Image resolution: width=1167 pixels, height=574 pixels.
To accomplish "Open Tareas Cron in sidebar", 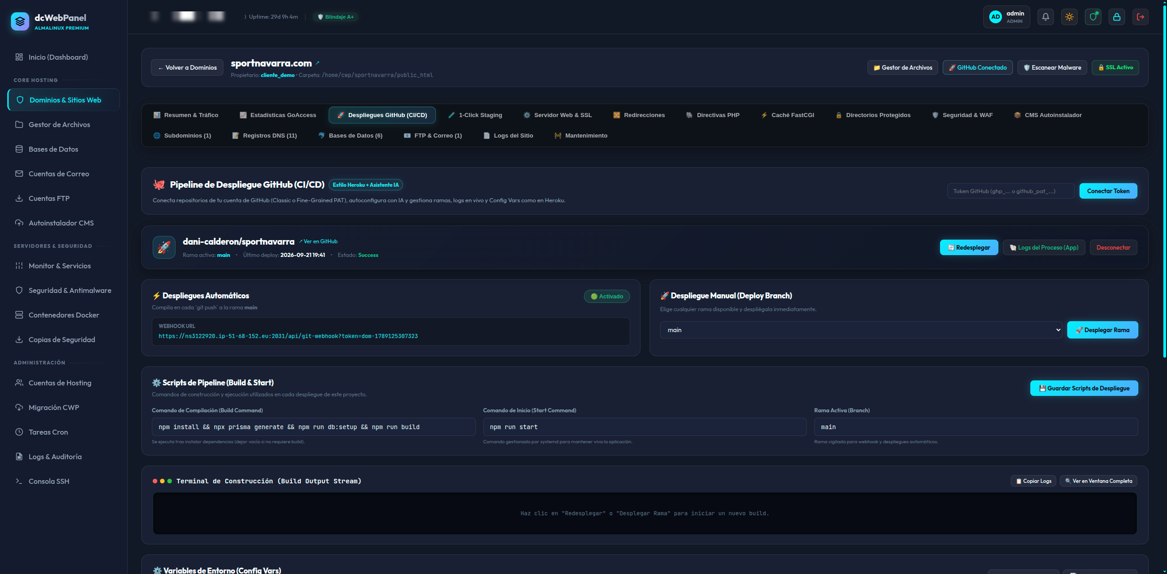I will click(63, 432).
